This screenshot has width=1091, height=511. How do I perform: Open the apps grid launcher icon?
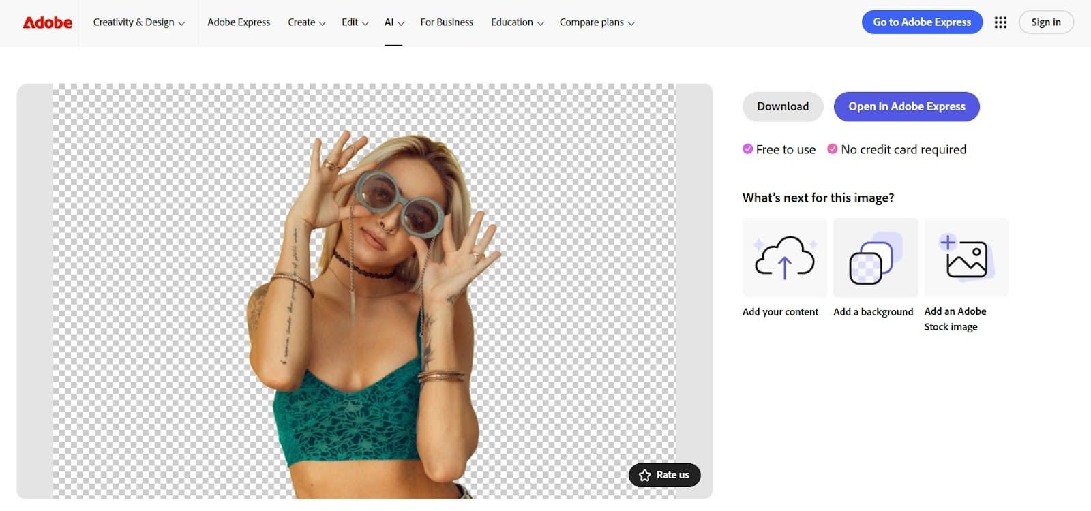[x=1000, y=22]
